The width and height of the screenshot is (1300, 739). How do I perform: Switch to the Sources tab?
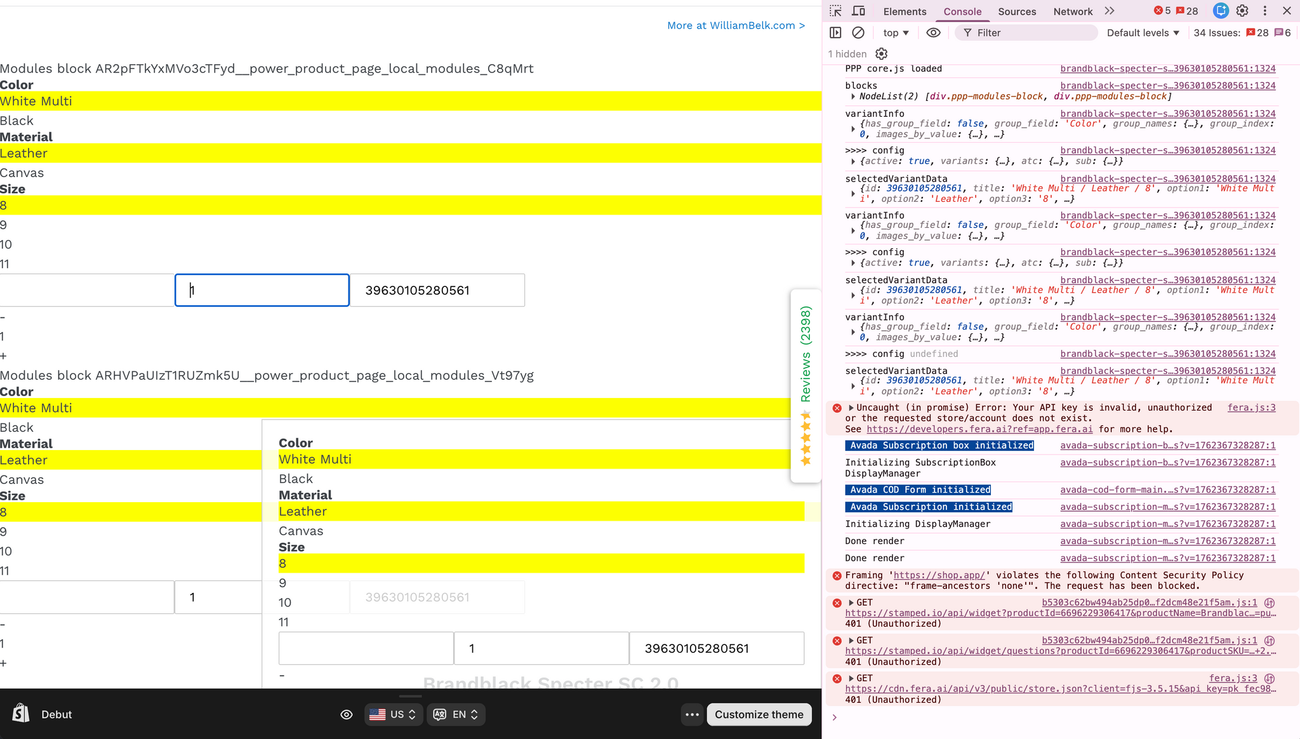click(1016, 11)
